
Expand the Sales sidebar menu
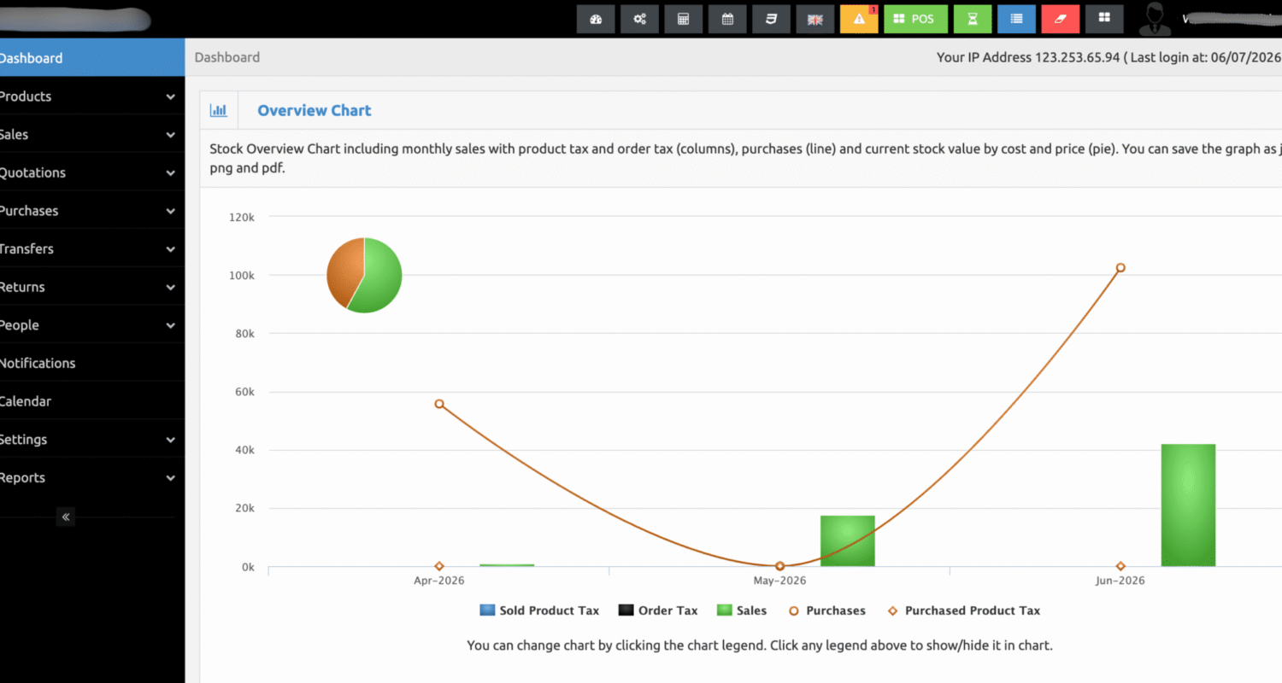click(89, 134)
